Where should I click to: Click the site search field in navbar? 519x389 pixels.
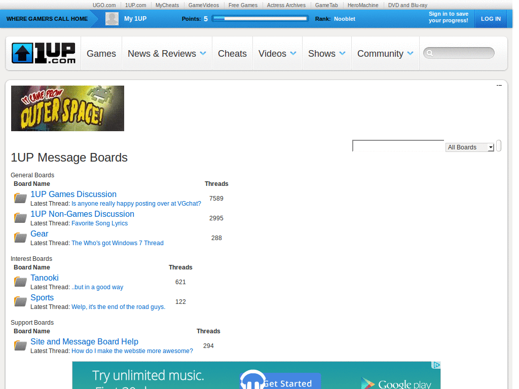[459, 53]
